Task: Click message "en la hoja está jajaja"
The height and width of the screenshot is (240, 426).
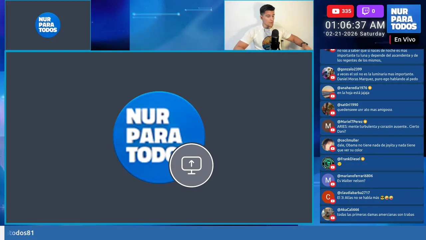Action: click(353, 93)
